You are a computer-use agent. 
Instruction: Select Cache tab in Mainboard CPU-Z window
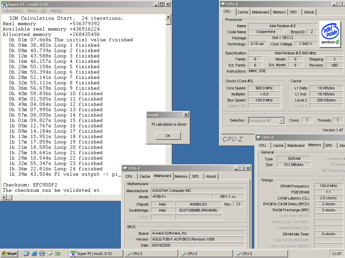[145, 176]
